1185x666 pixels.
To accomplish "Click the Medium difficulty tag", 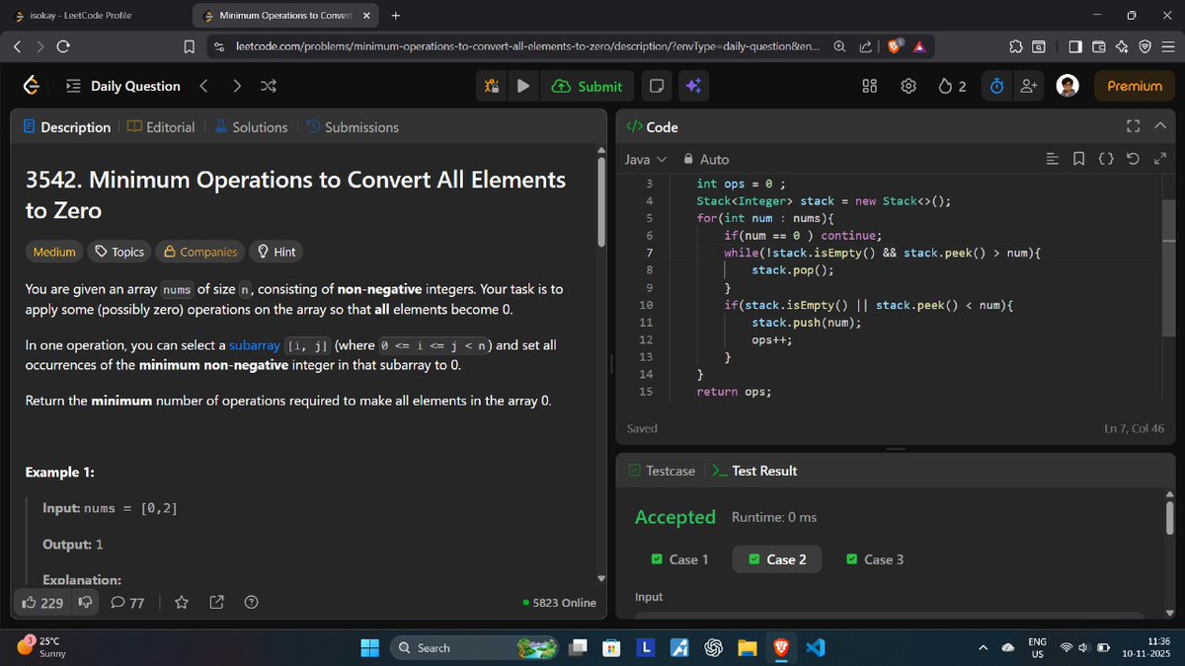I will (54, 252).
